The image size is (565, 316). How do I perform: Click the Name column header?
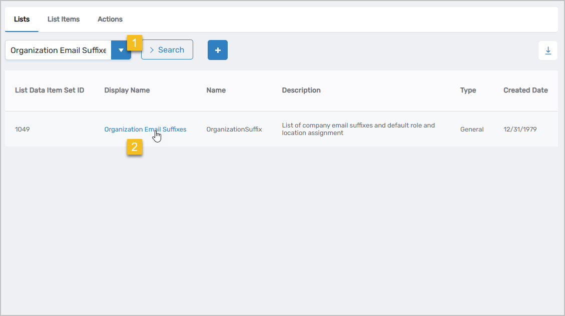216,90
